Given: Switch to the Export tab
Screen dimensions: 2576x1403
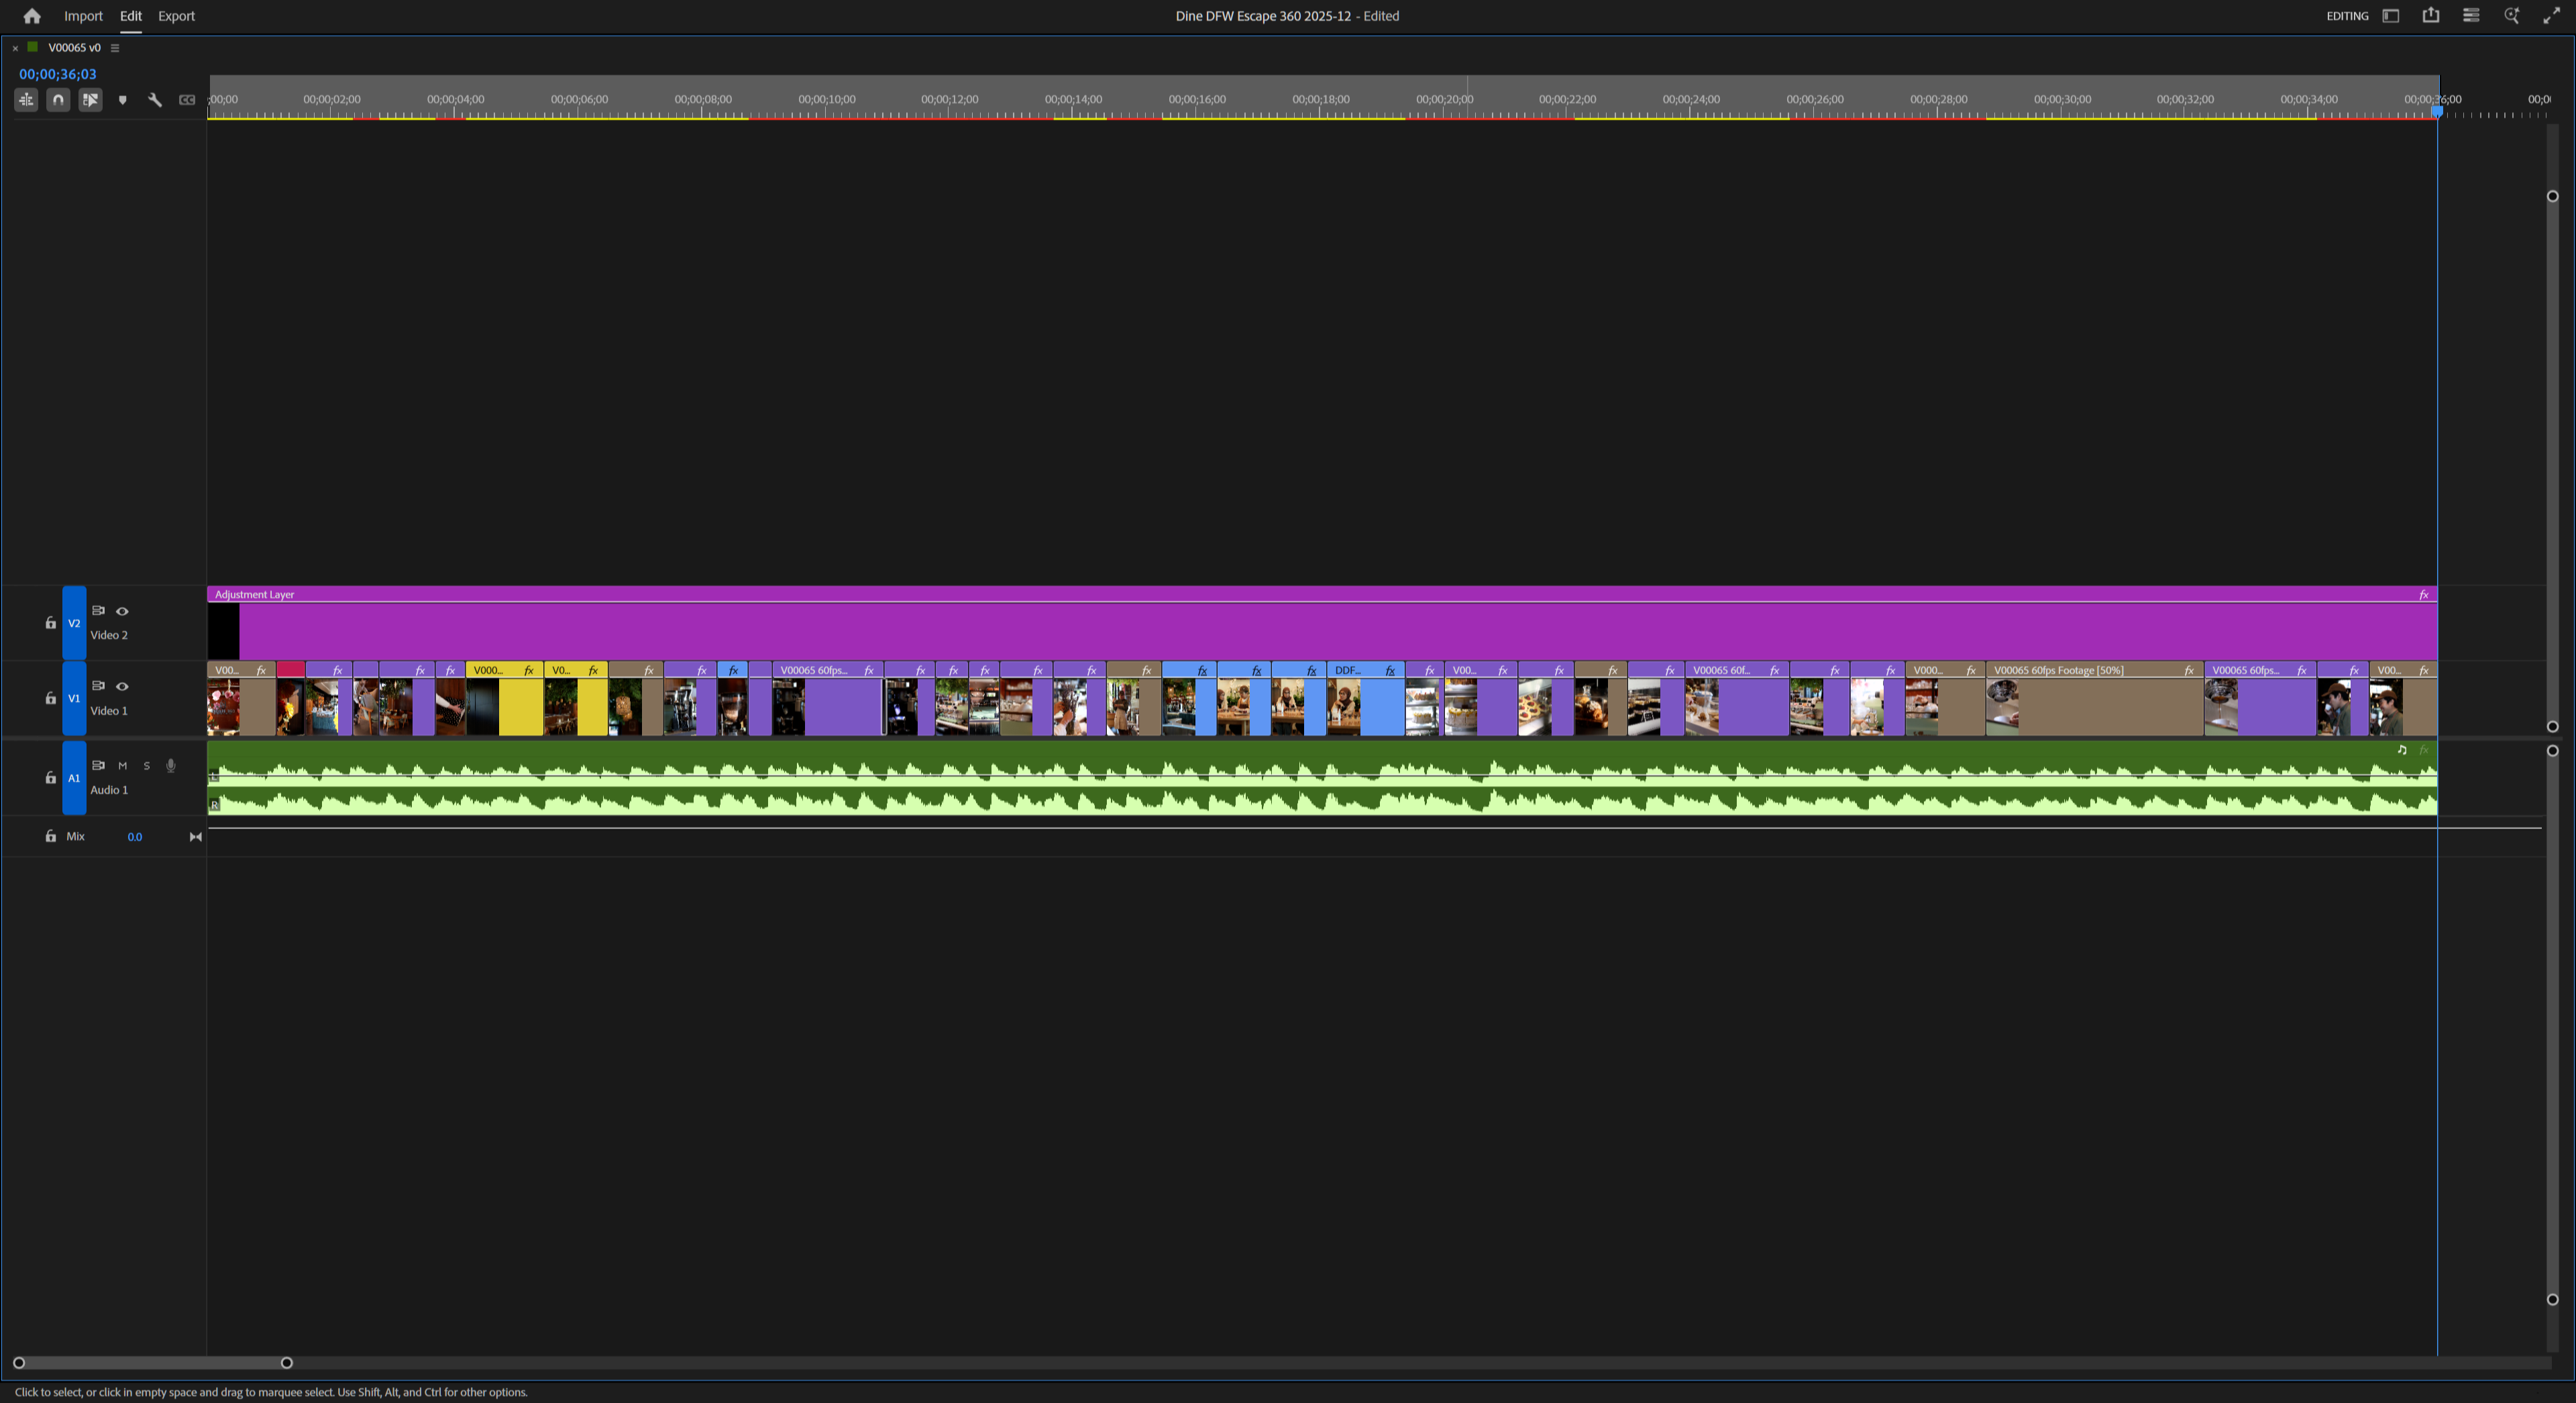Looking at the screenshot, I should point(176,16).
